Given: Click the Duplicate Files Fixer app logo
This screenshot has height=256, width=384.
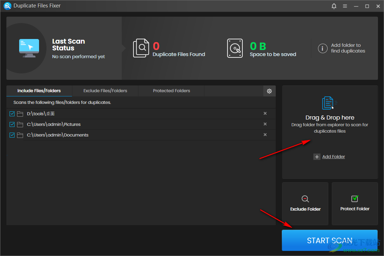Looking at the screenshot, I should click(x=7, y=6).
